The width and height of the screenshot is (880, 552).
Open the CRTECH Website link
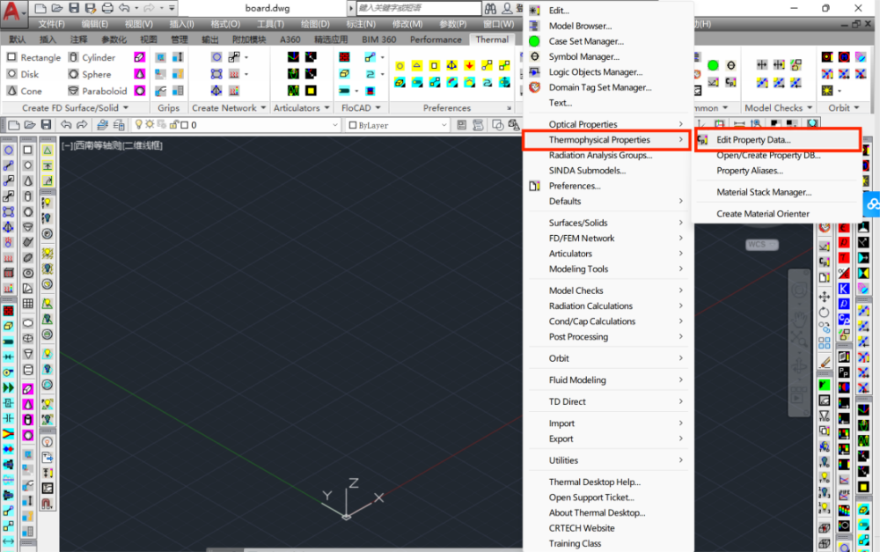click(608, 528)
